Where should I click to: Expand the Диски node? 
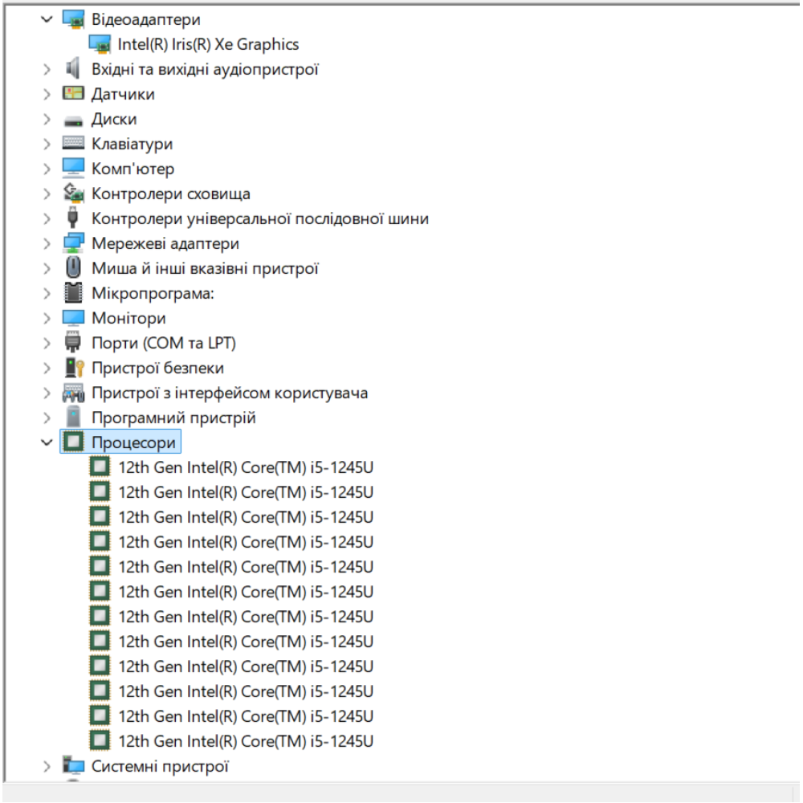coord(47,120)
